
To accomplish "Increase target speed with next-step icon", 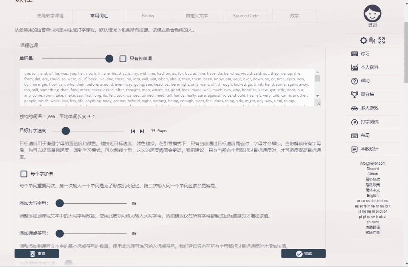I will (142, 131).
